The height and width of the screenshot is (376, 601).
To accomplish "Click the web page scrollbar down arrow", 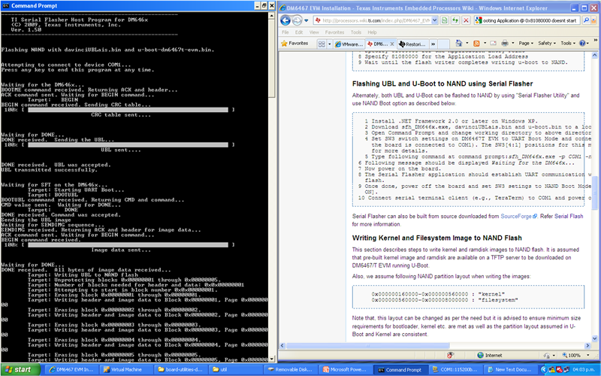I will 594,338.
